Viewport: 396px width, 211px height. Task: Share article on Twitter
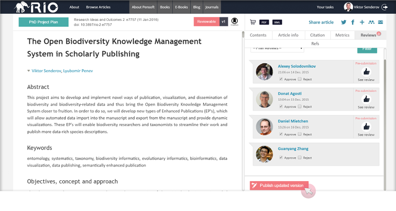click(343, 22)
